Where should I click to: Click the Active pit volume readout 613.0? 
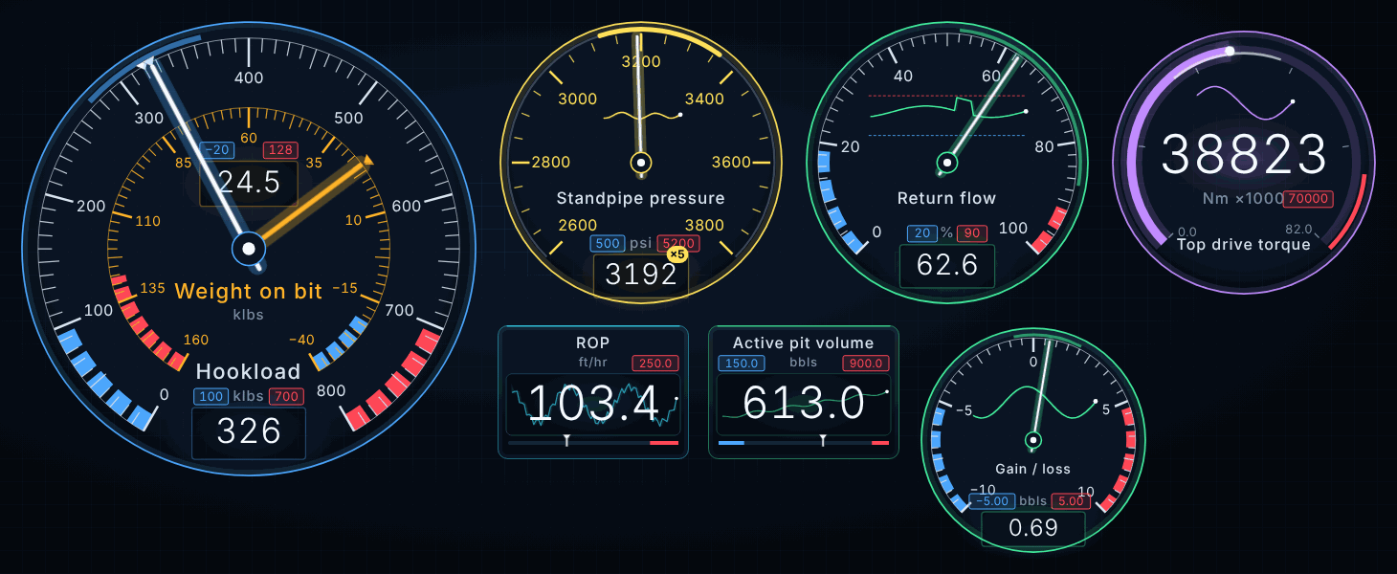click(804, 404)
